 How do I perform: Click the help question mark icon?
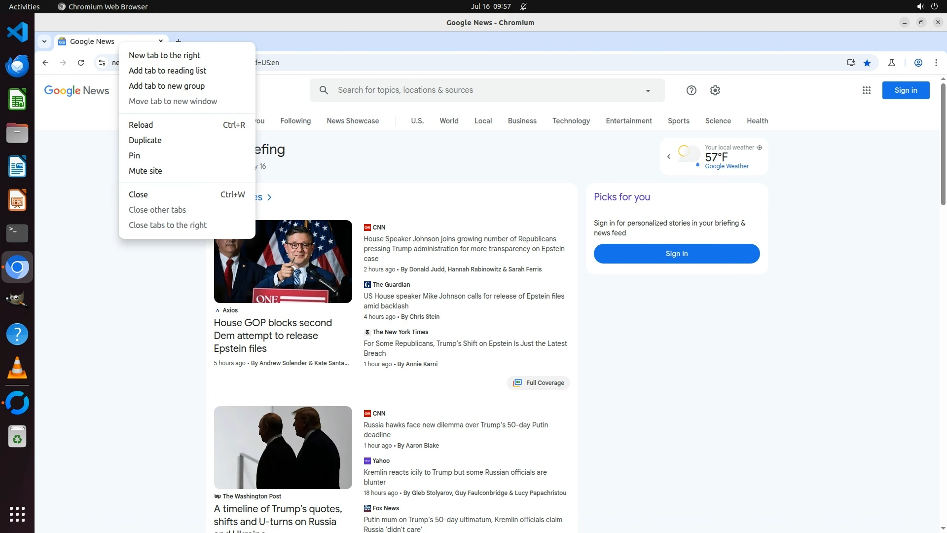pyautogui.click(x=691, y=90)
